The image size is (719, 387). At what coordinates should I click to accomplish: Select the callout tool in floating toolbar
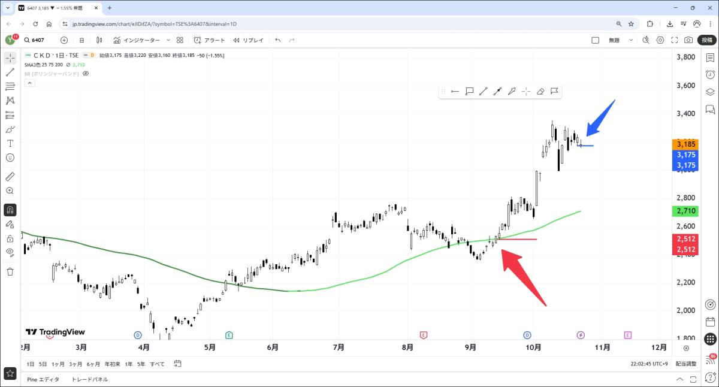(x=469, y=91)
